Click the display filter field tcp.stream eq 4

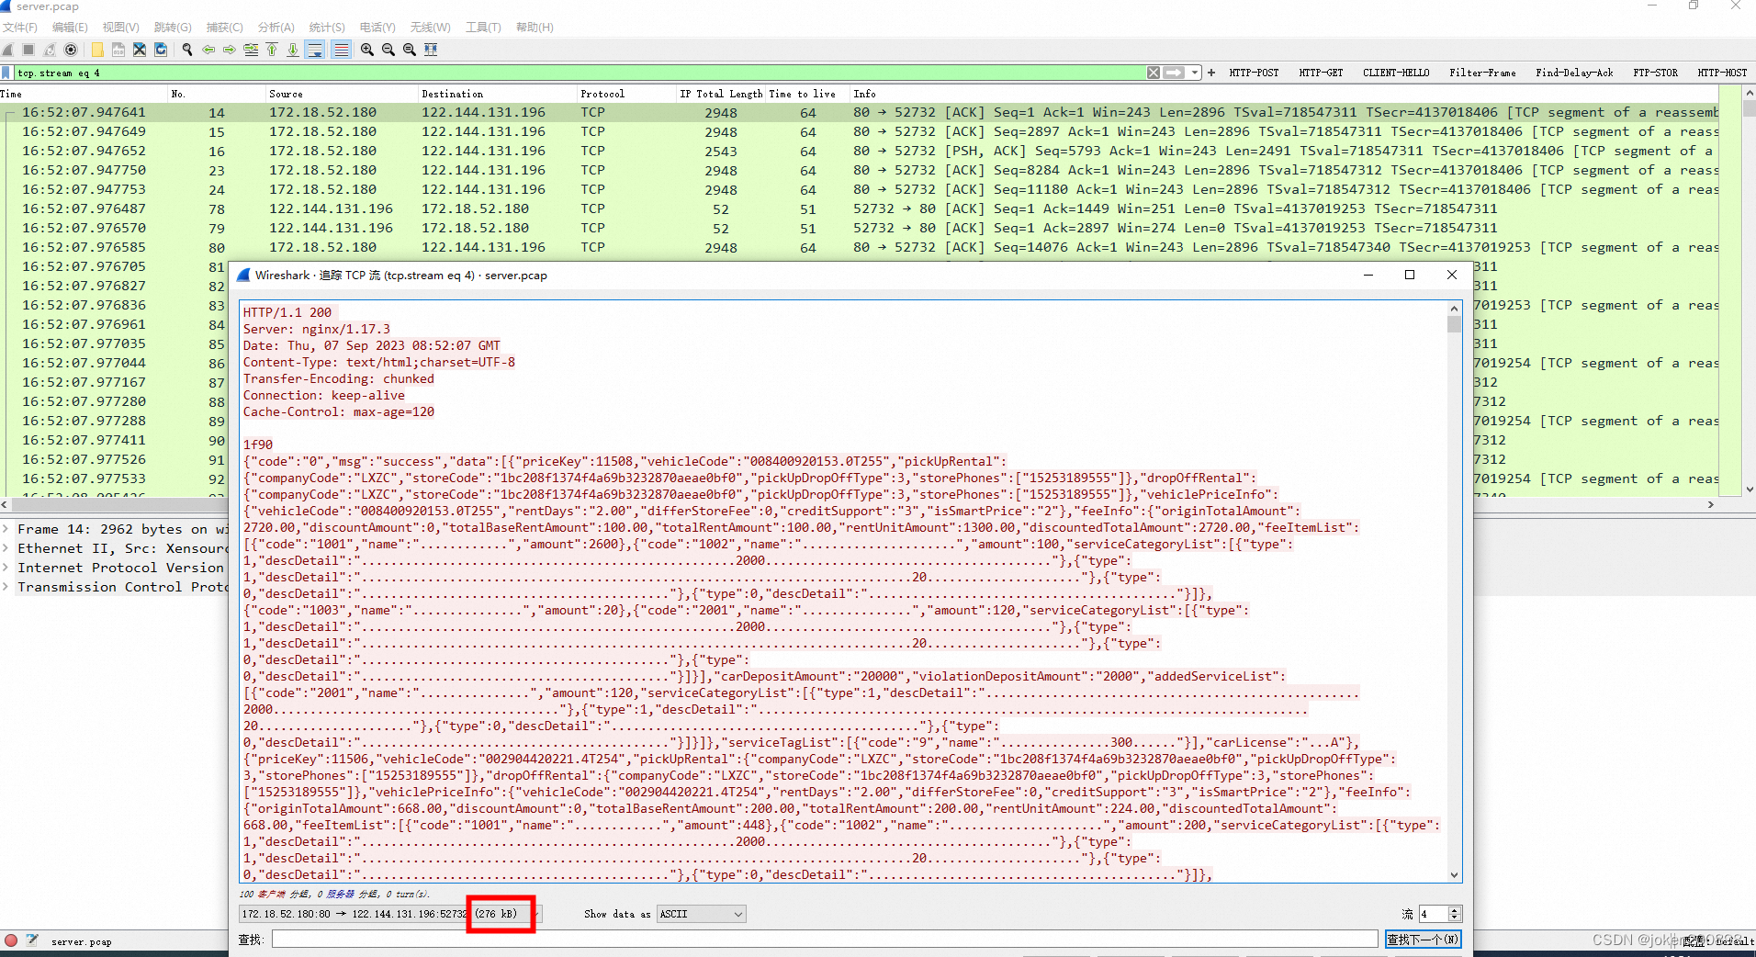pos(579,73)
